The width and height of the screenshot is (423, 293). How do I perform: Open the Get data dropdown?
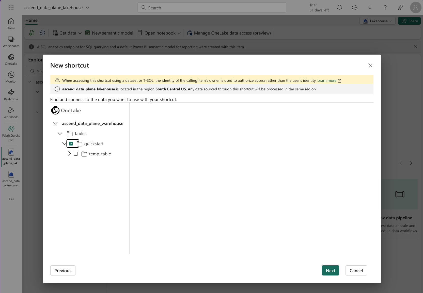67,33
